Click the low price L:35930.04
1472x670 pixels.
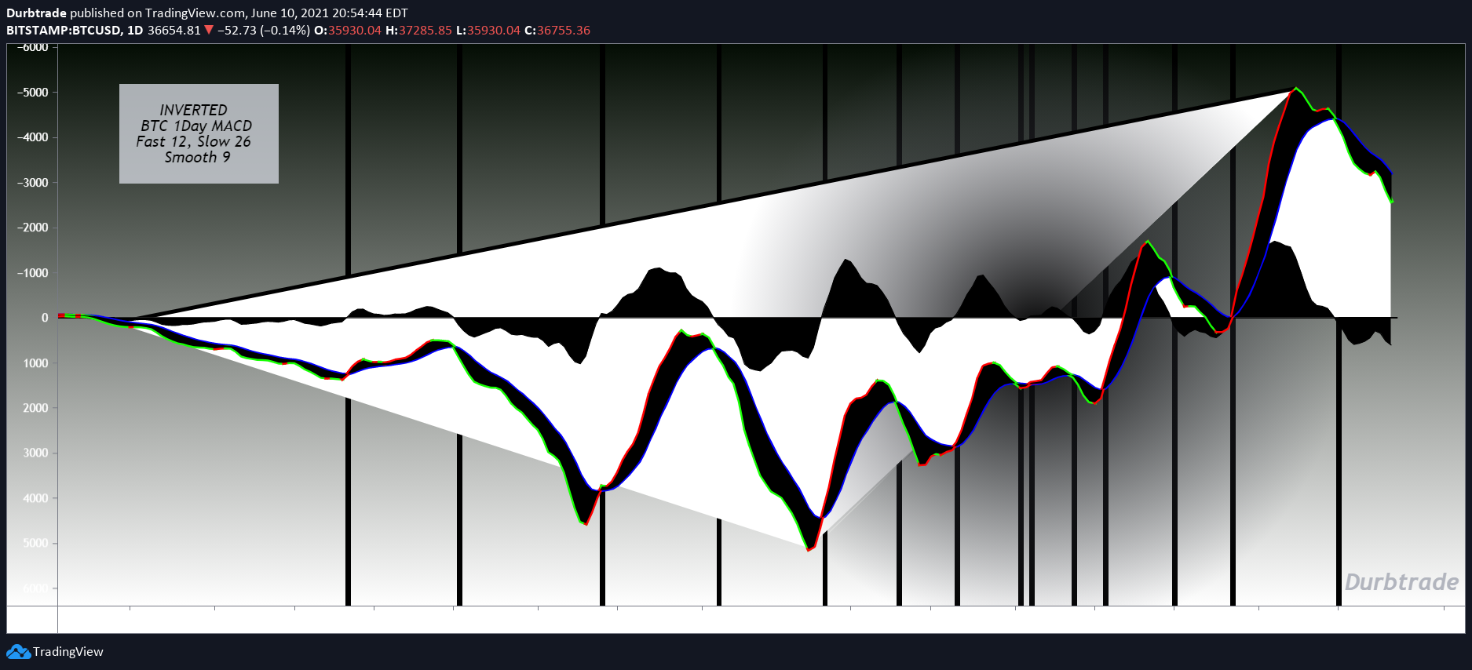[x=488, y=30]
